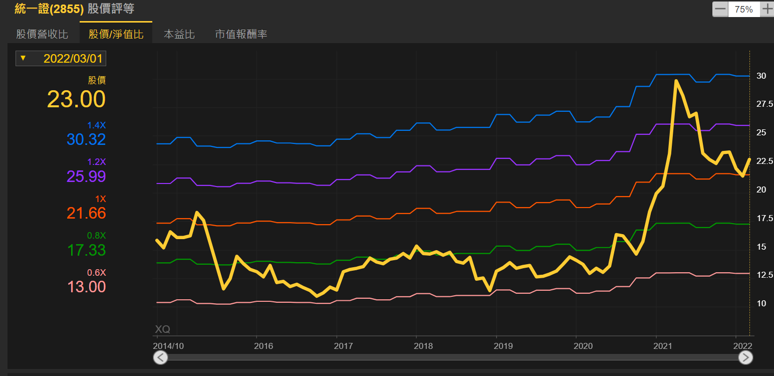Switch to the 市值報酬率 tab
This screenshot has height=376, width=774.
pos(241,34)
